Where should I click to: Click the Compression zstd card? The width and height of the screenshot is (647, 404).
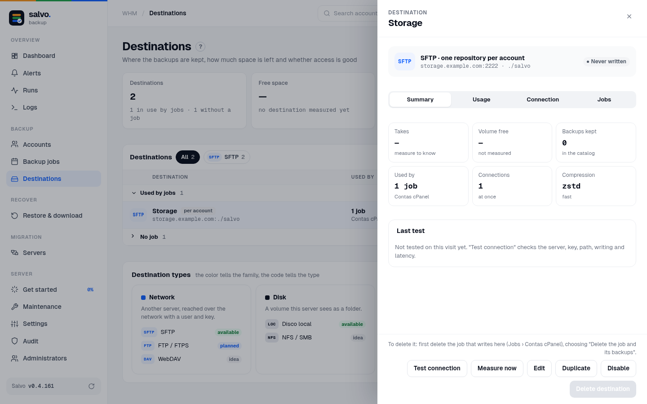click(596, 186)
